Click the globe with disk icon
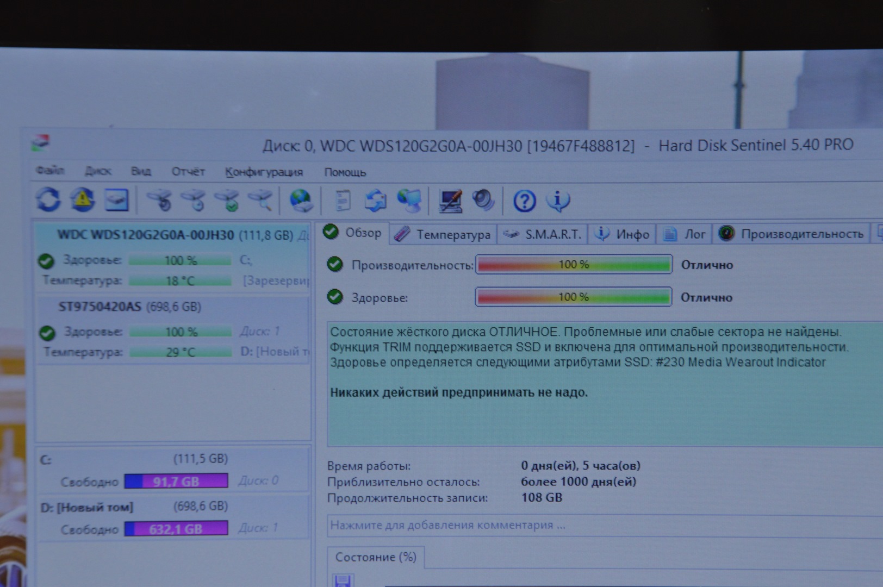 tap(301, 201)
